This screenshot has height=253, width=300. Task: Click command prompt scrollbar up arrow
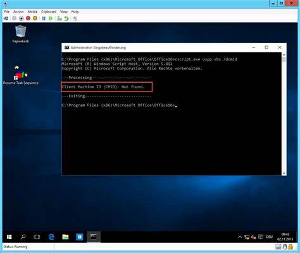pos(284,55)
